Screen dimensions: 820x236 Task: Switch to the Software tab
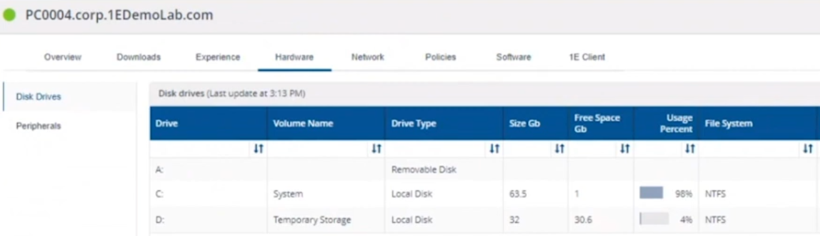pyautogui.click(x=514, y=58)
